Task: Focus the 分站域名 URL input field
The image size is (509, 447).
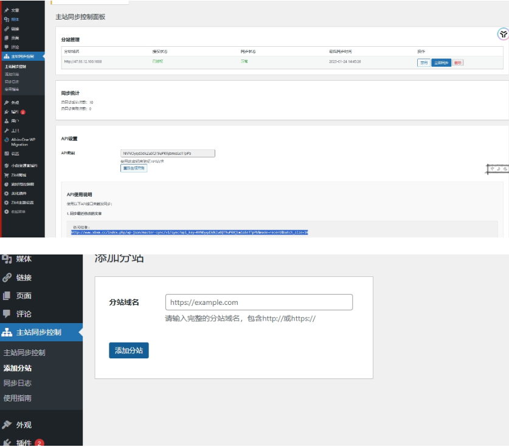Action: coord(259,302)
